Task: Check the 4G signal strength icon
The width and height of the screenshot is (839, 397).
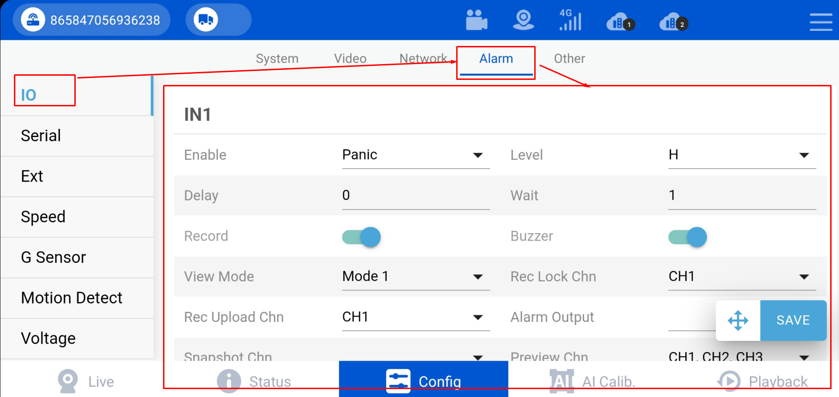Action: pyautogui.click(x=570, y=20)
